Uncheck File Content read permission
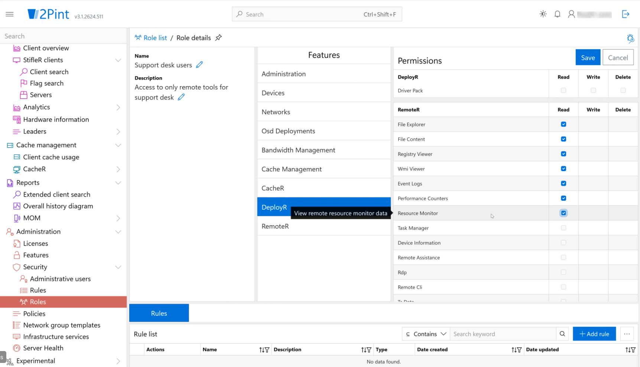 [563, 139]
